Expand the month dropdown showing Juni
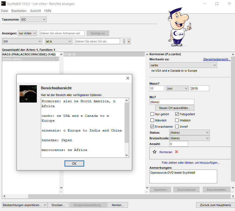This screenshot has width=235, height=211. [177, 88]
